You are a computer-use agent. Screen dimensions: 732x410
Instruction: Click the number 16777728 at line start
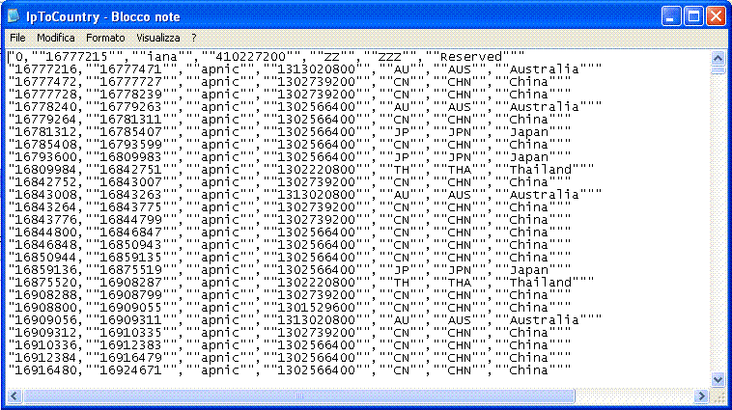45,95
